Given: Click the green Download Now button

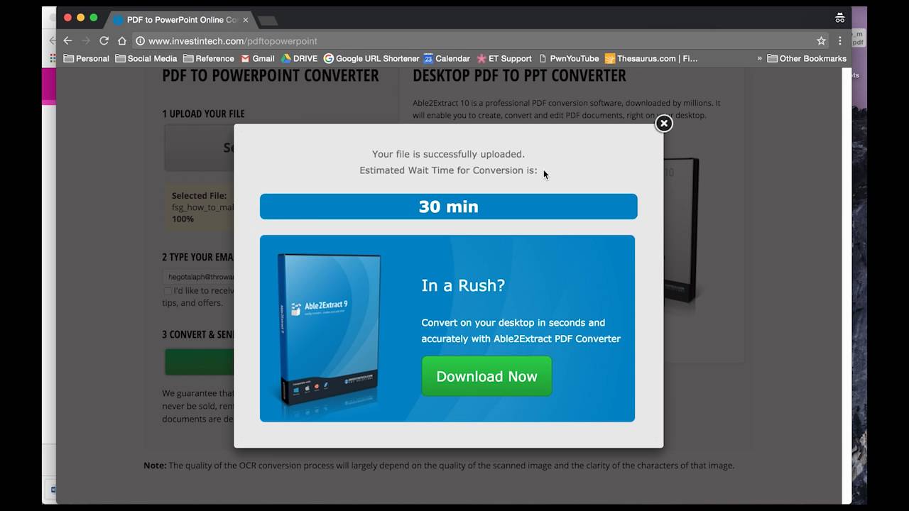Looking at the screenshot, I should pos(486,376).
